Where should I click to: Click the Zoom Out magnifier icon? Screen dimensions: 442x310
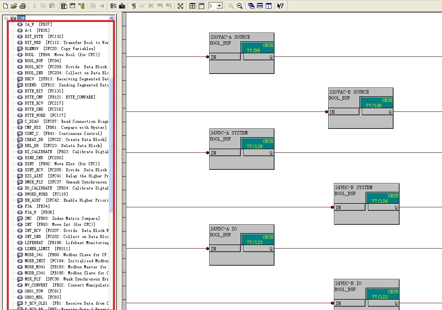pyautogui.click(x=240, y=6)
